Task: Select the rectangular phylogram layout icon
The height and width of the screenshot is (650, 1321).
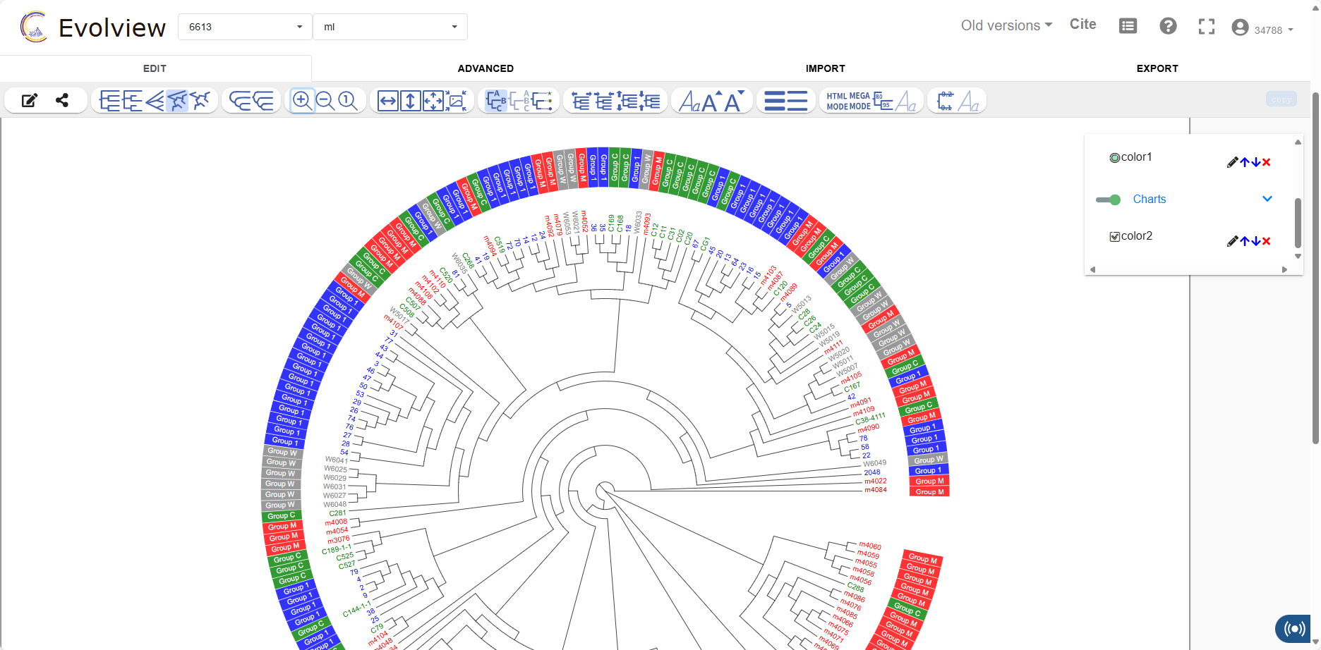Action: (x=133, y=101)
